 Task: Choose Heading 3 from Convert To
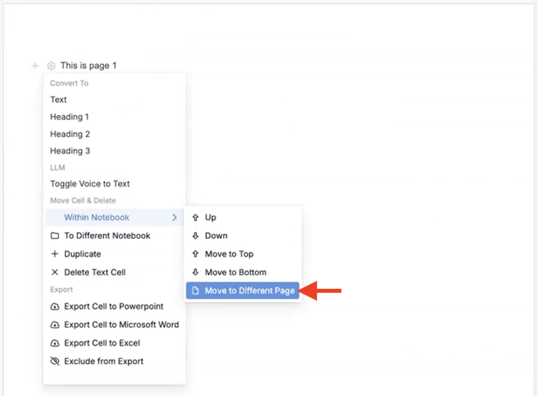(70, 151)
